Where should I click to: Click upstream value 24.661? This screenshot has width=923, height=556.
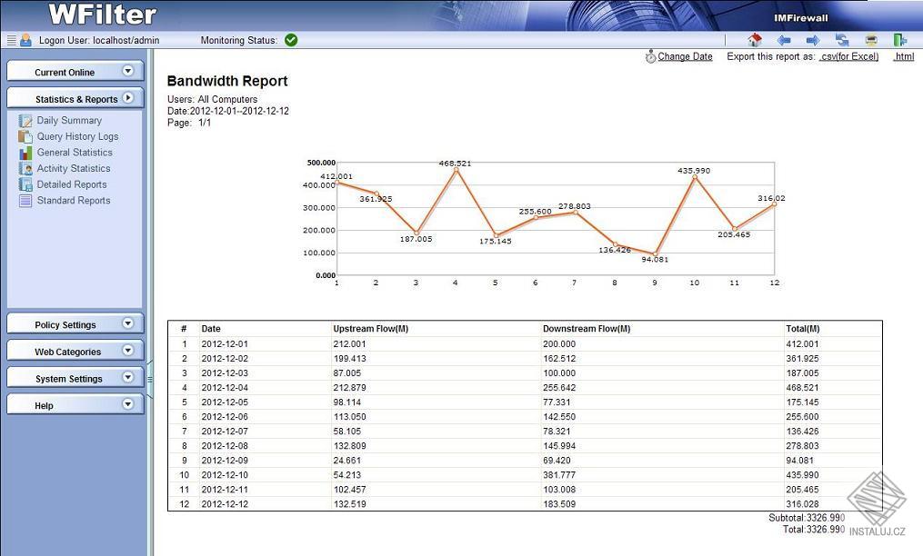click(347, 461)
